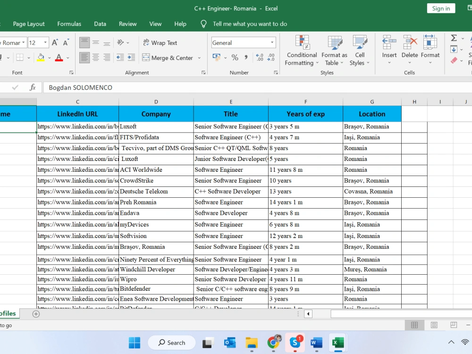Click the Fill Color paint bucket icon

[41, 58]
